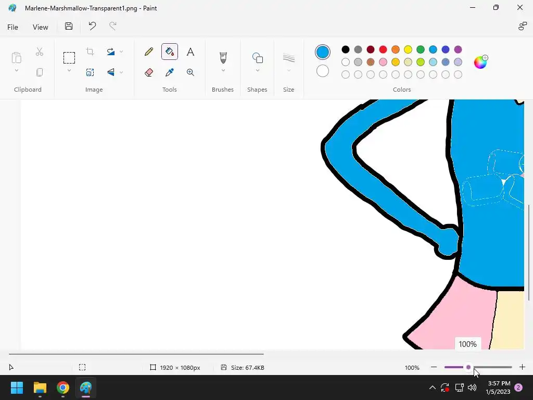The image size is (533, 400).
Task: Pick the dark red color swatch
Action: coord(371,49)
